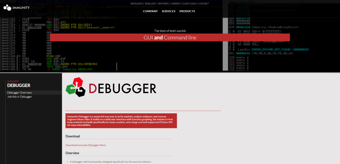This screenshot has width=340, height=164.
Task: Click the Immunity logo icon
Action: 7,8
